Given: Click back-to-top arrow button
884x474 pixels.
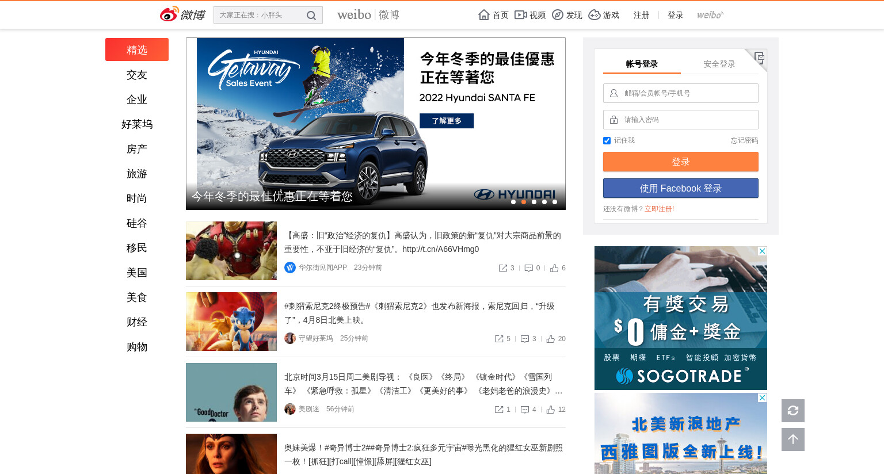Looking at the screenshot, I should (x=793, y=439).
